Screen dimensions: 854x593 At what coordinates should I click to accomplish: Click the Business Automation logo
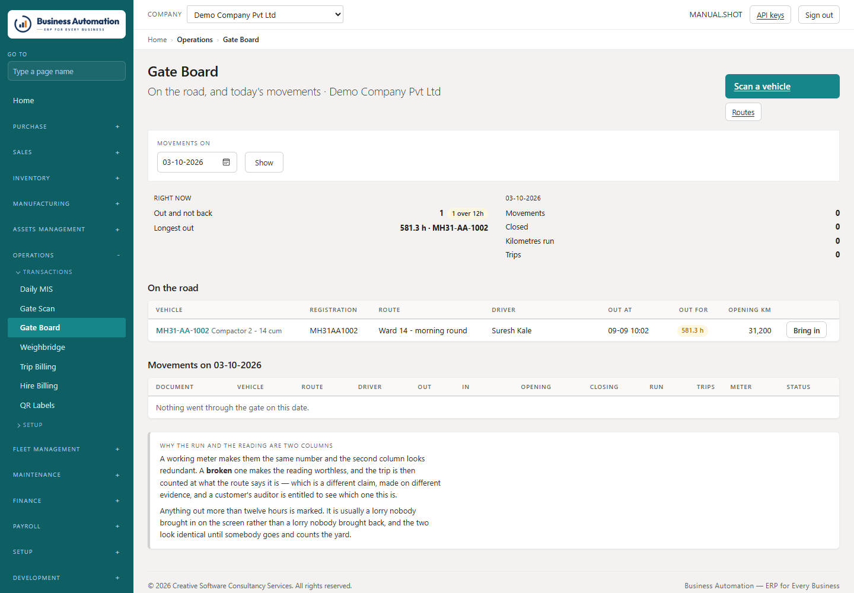[x=66, y=24]
